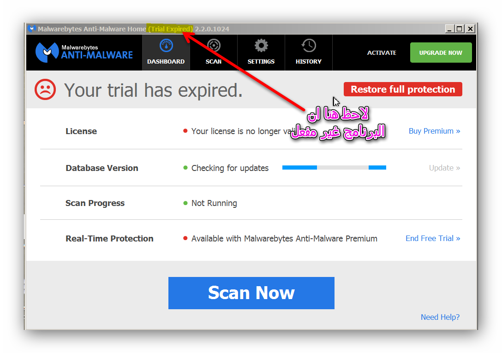The width and height of the screenshot is (502, 353).
Task: Click Restore full protection button
Action: (403, 89)
